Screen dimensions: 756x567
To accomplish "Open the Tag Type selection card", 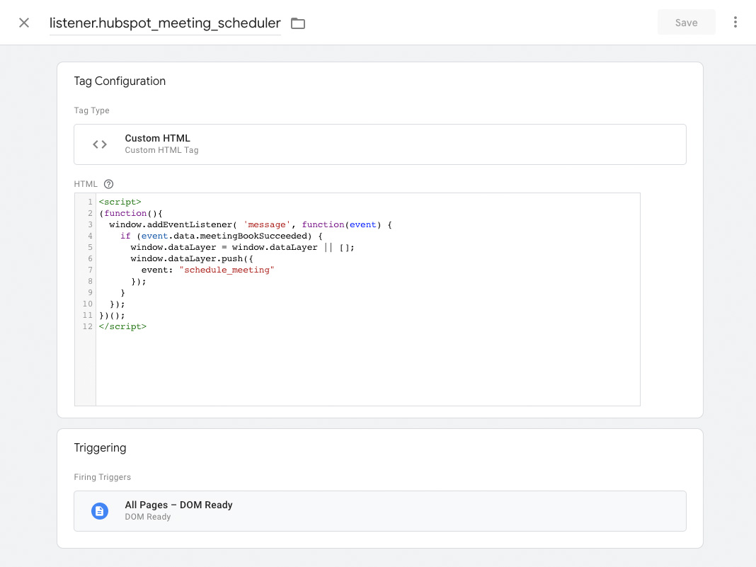I will pyautogui.click(x=380, y=144).
